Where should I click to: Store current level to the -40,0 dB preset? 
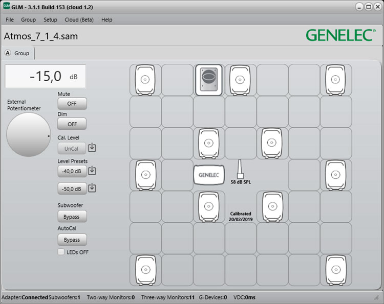(92, 171)
